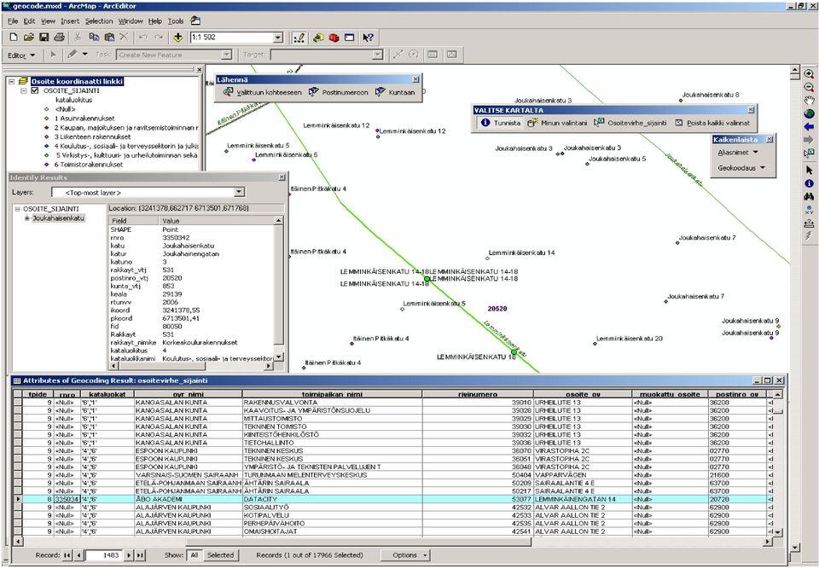Save the map with the floppy disk icon
This screenshot has height=569, width=819.
pos(44,38)
